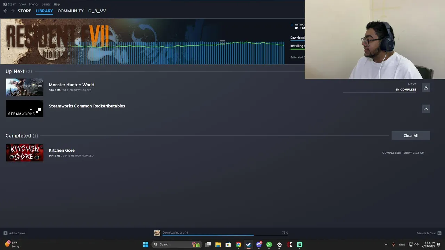Click 'COMPLETED: TODAY 7:12 AM' text
Screen dimensions: 445x250
(403, 153)
